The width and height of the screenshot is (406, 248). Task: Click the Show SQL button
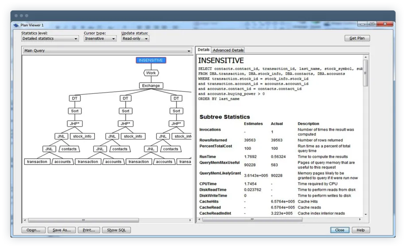click(116, 230)
